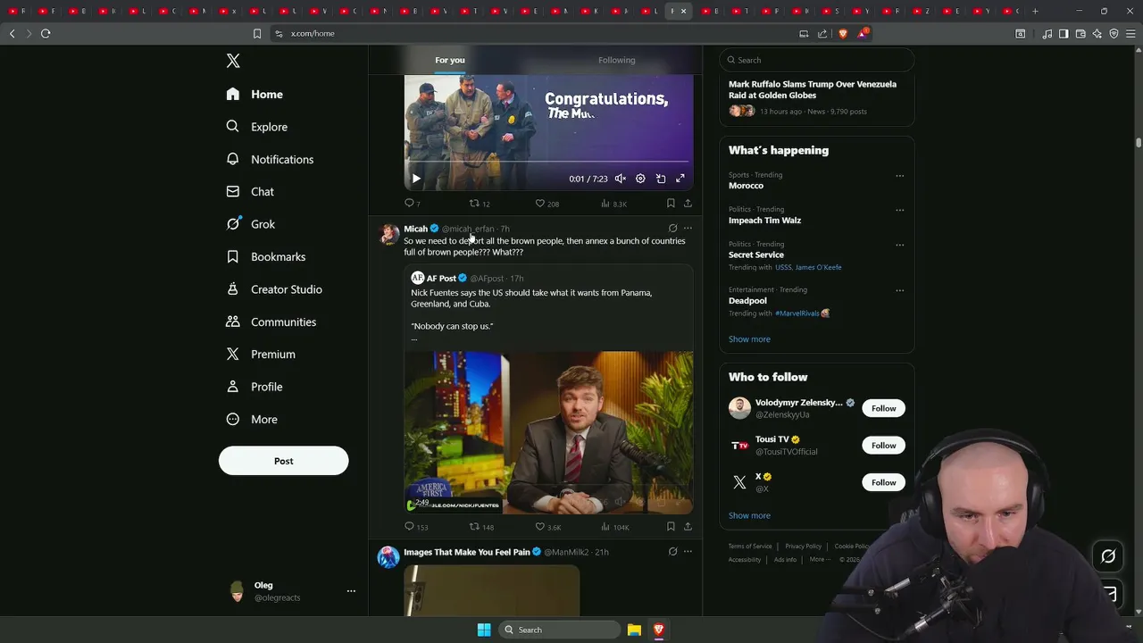Open Windows Start menu

(x=483, y=630)
